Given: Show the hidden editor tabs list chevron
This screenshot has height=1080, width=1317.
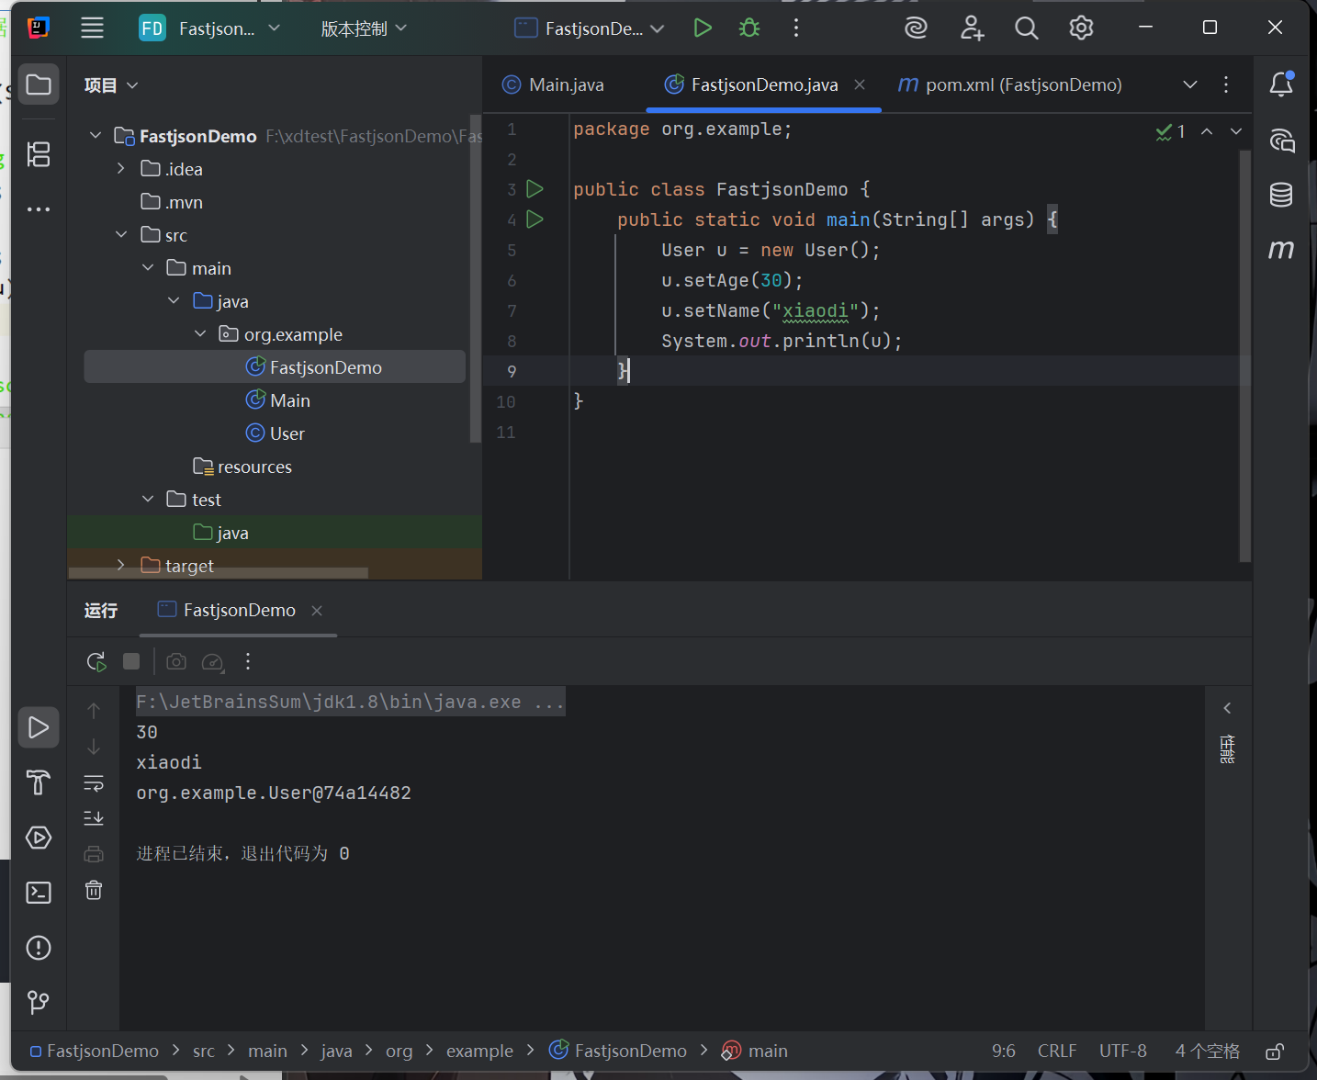Looking at the screenshot, I should click(x=1190, y=84).
